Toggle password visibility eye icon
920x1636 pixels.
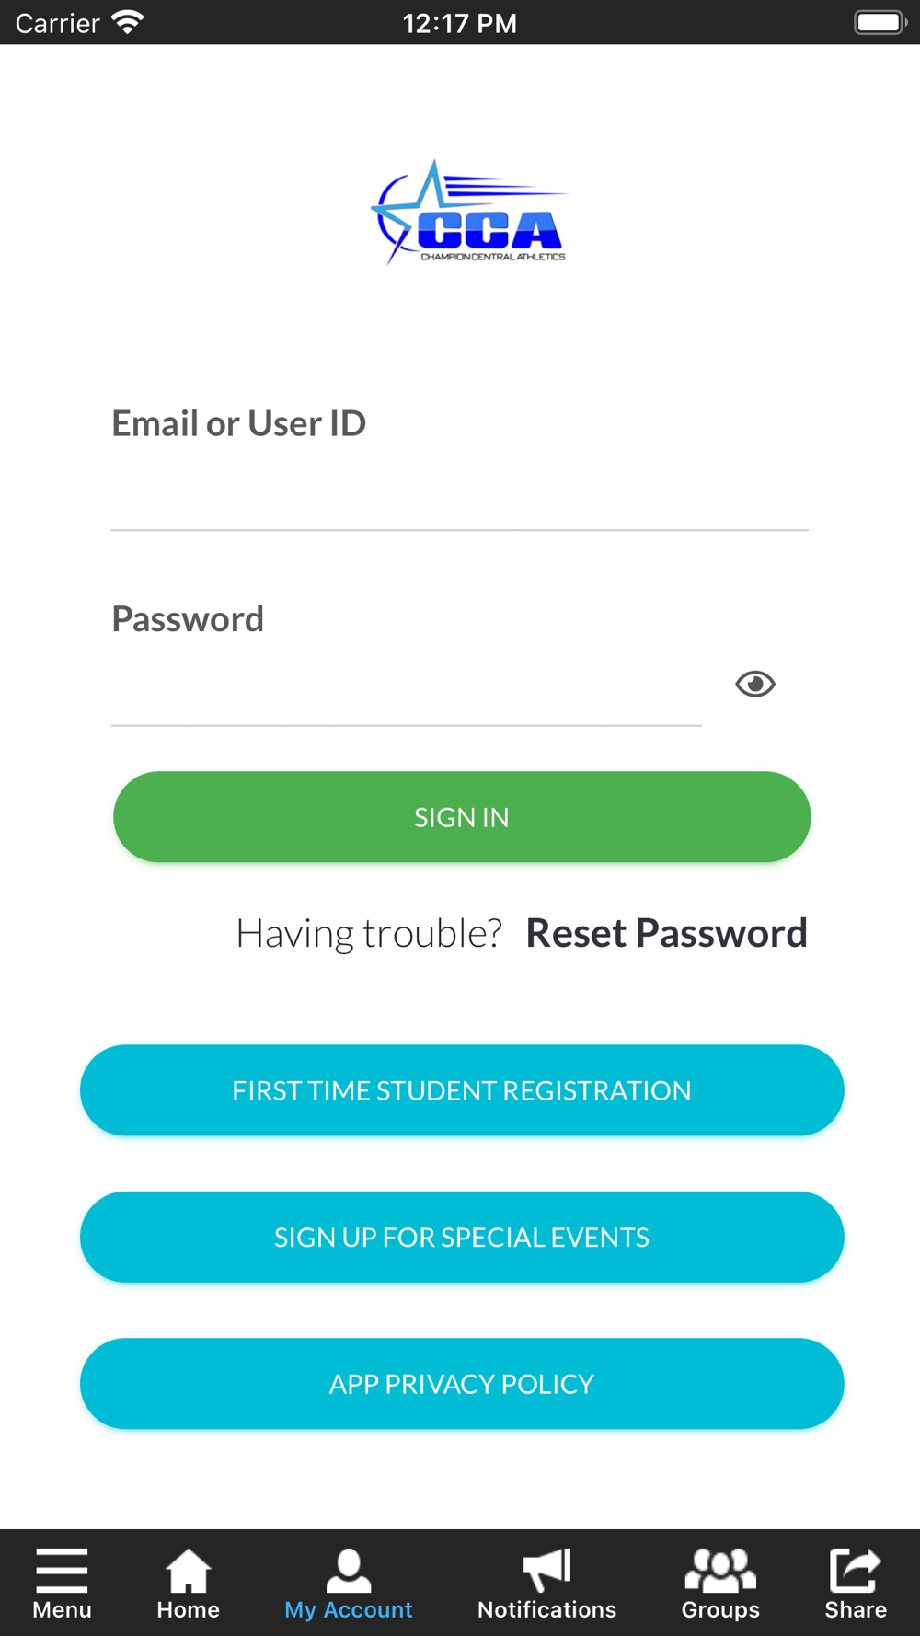pos(755,684)
